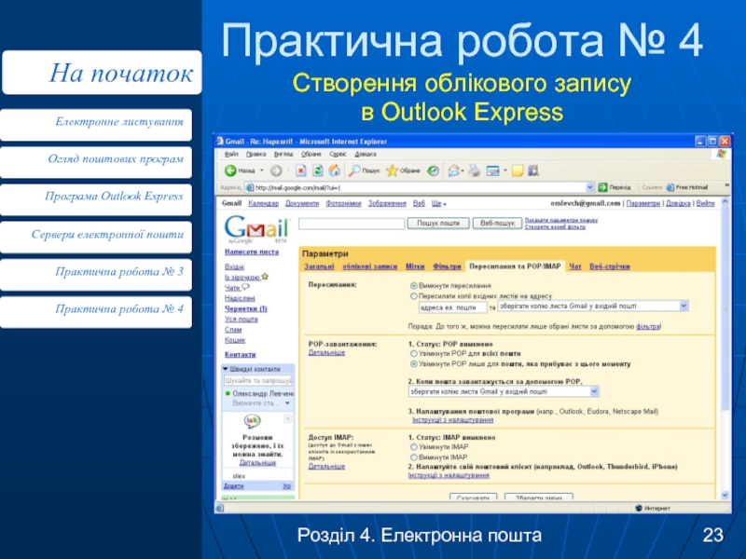The width and height of the screenshot is (746, 559).
Task: Select 'Пересилати копії вхідних листів' radio button
Action: point(413,296)
